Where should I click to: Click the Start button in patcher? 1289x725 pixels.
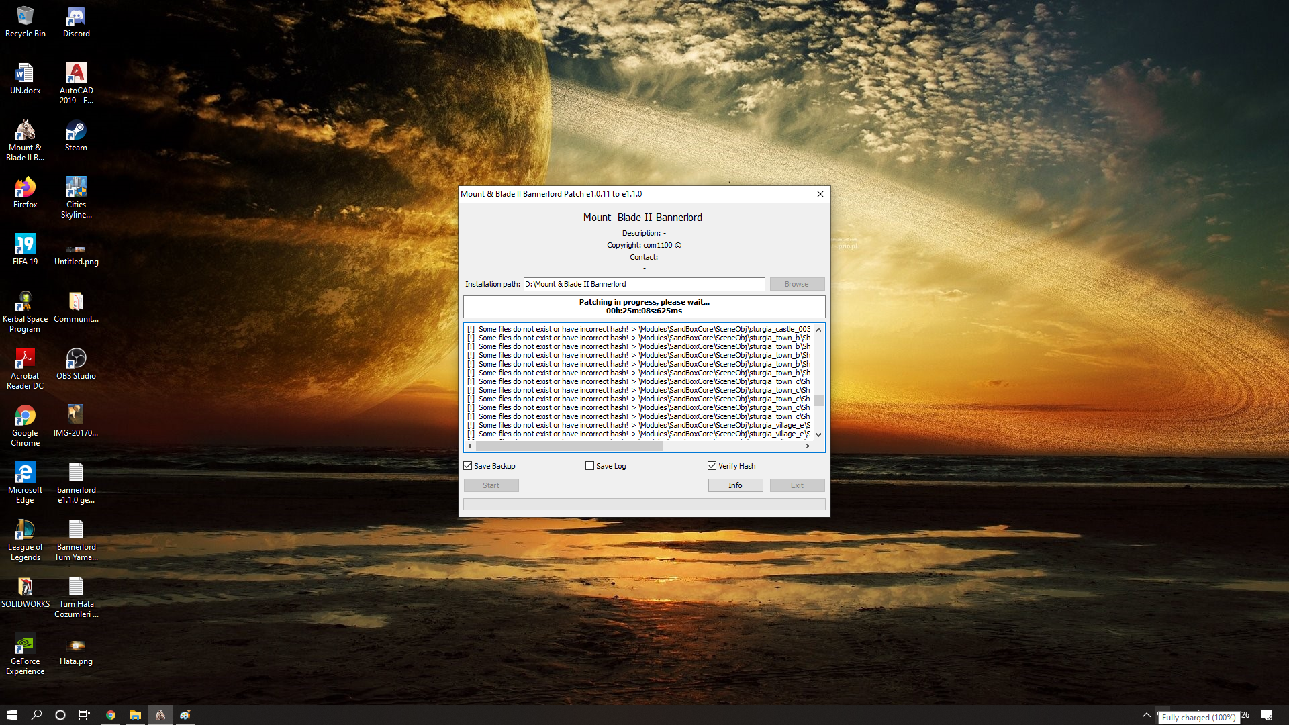click(x=491, y=485)
